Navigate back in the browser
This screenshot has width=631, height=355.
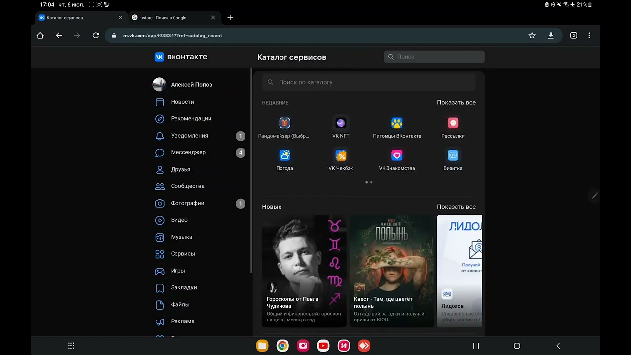pos(59,35)
